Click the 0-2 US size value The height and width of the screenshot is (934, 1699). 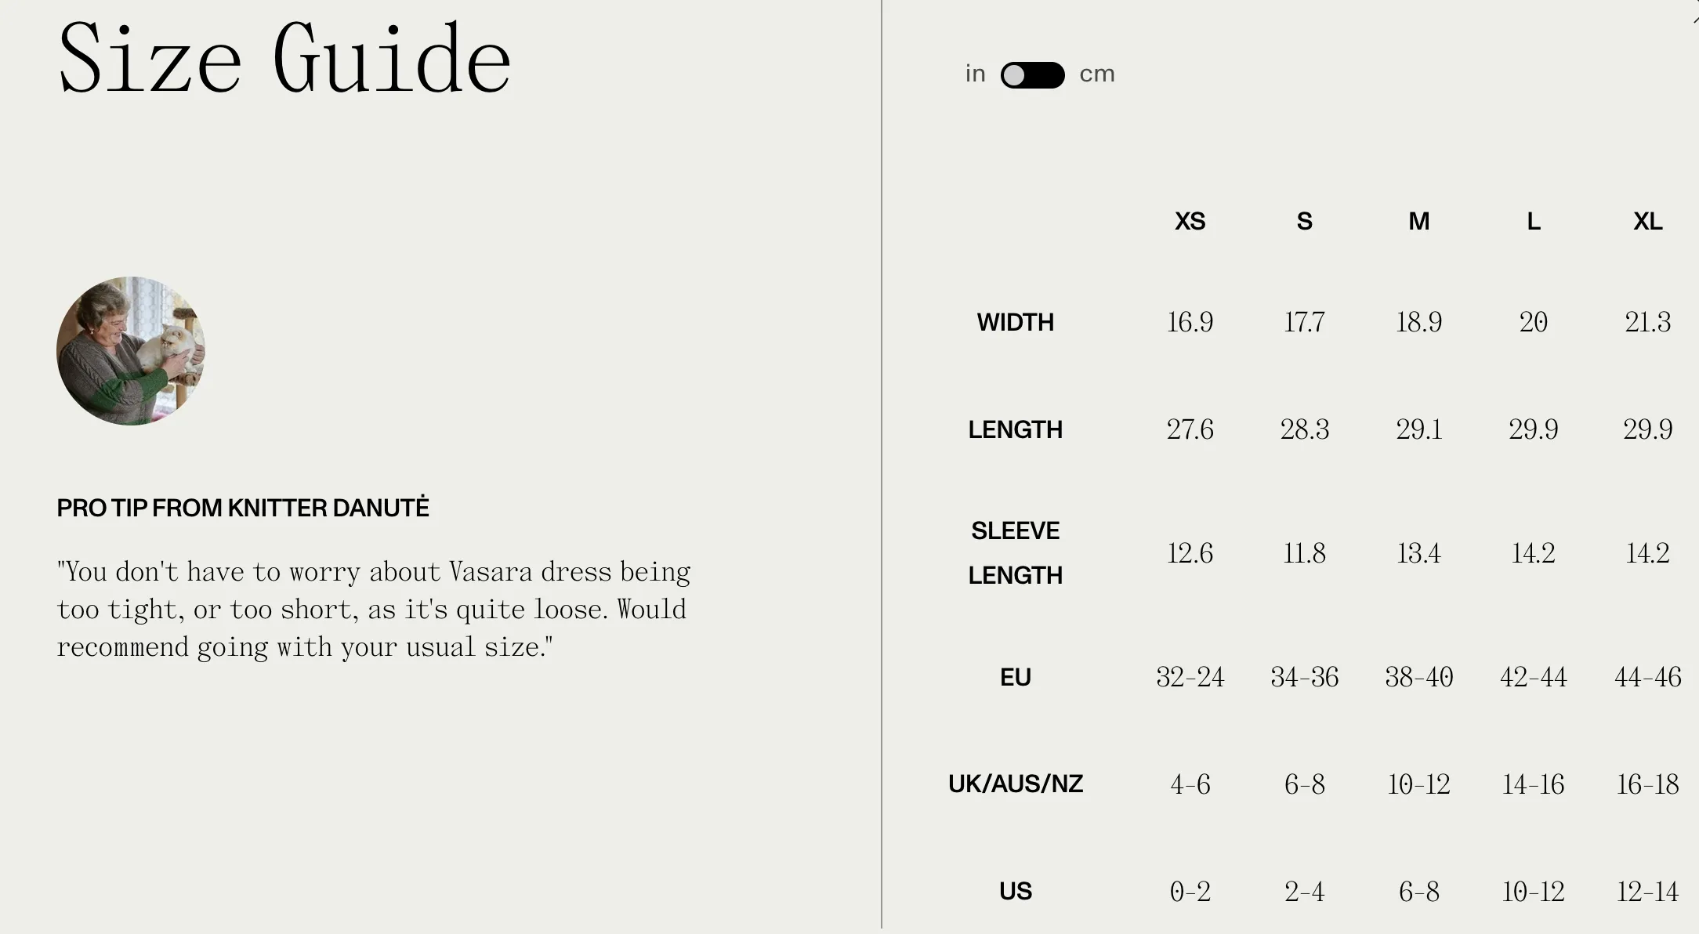coord(1190,892)
